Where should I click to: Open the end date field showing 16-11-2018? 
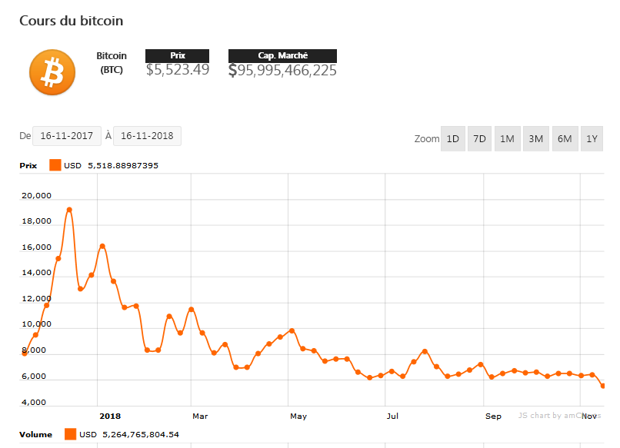[146, 135]
